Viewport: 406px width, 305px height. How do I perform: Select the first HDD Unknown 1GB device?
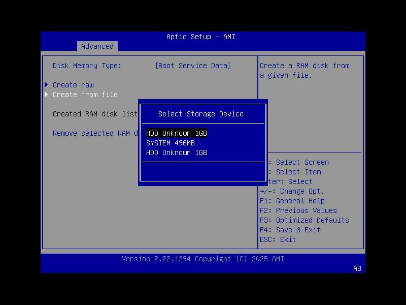tap(176, 133)
